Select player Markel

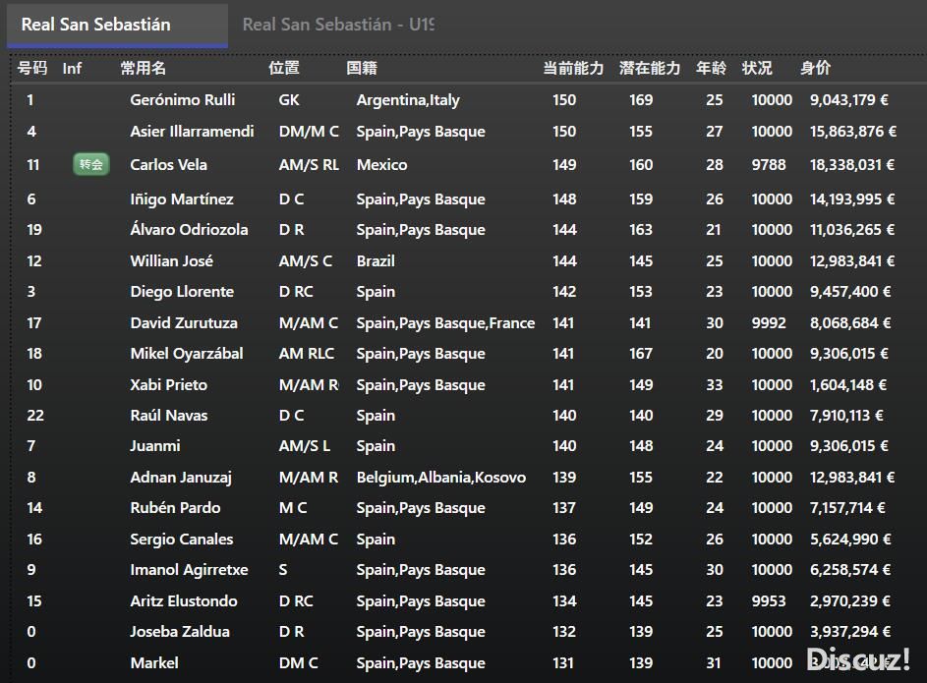tap(154, 663)
